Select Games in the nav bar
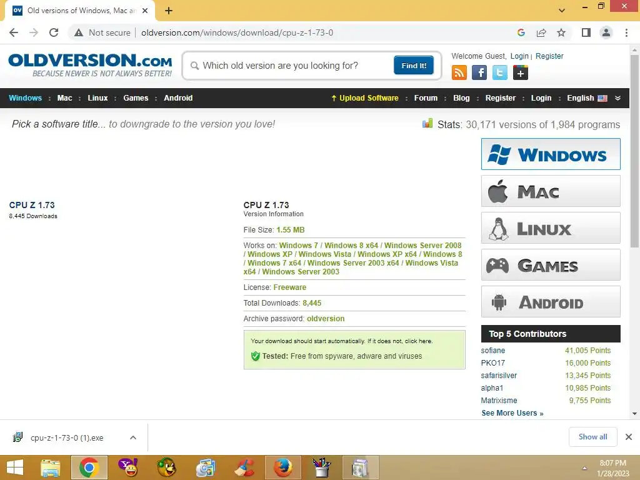This screenshot has width=640, height=480. (136, 98)
